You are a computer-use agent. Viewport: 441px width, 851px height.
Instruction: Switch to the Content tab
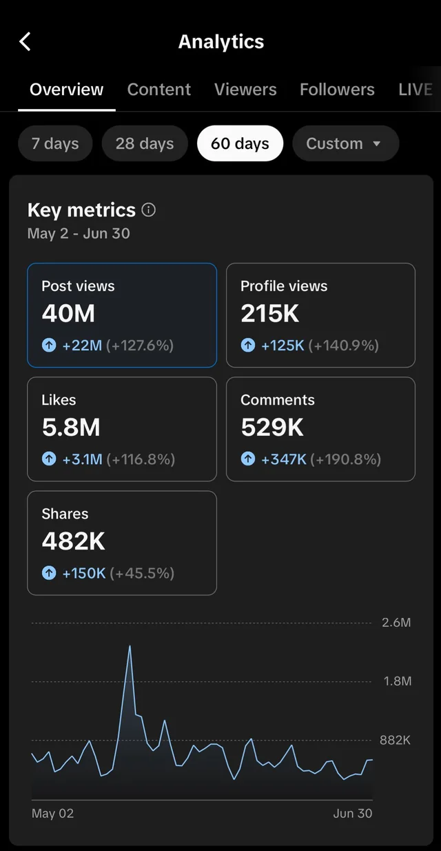click(x=159, y=90)
